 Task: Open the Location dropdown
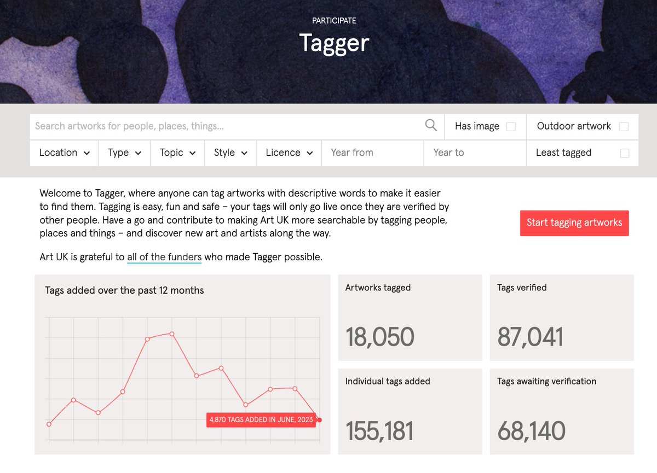pos(64,153)
